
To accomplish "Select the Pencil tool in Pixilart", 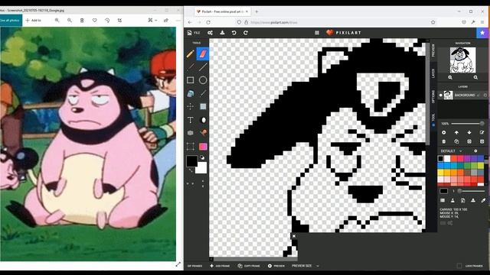I will (191, 54).
